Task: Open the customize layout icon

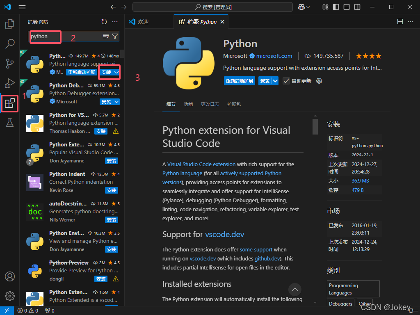Action: tap(325, 7)
